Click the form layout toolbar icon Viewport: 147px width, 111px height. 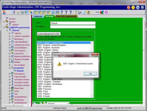point(26,12)
